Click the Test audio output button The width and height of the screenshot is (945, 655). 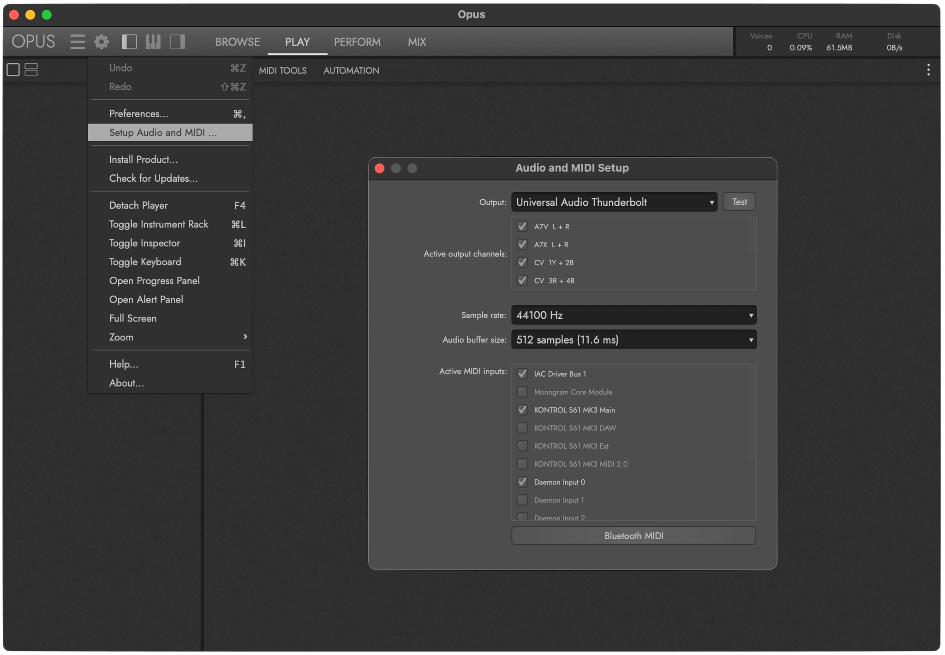739,202
